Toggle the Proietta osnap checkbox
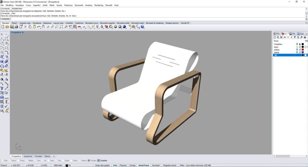Viewport: 308px width, 167px height. coord(89,160)
